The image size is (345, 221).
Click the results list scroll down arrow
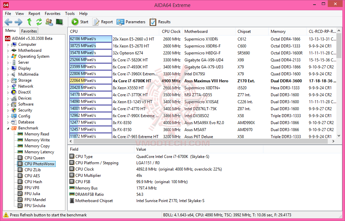[339, 136]
